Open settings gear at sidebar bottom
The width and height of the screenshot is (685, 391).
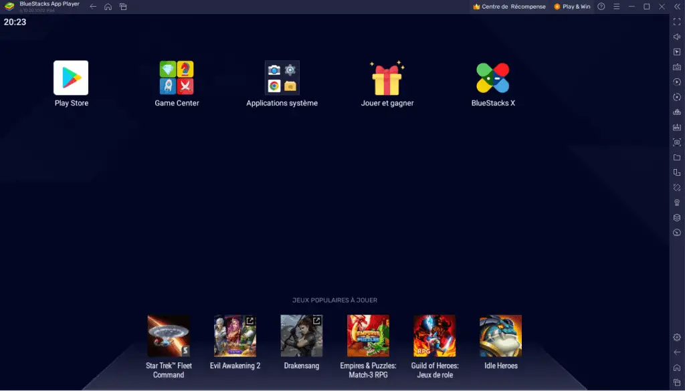point(677,337)
